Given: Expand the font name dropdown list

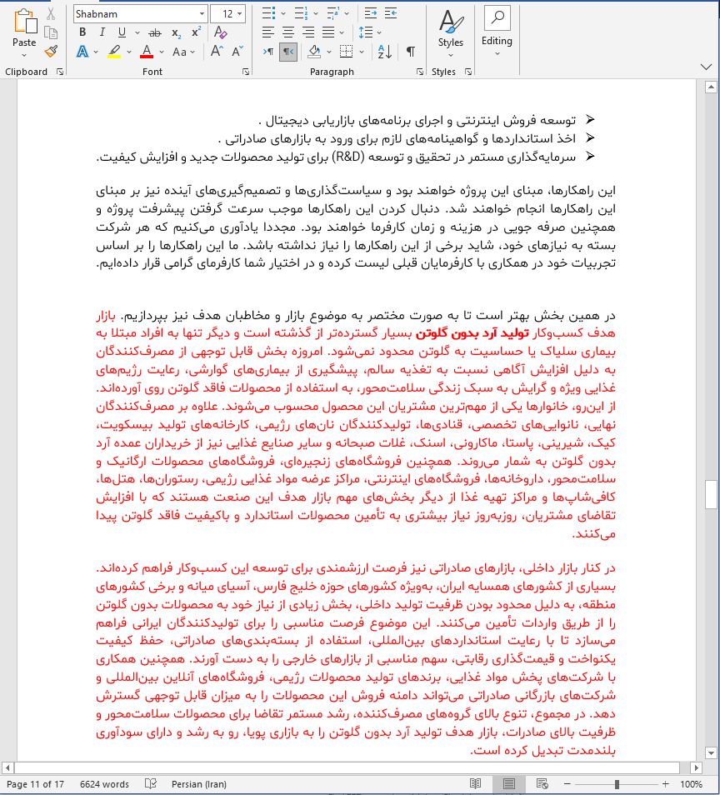Looking at the screenshot, I should (202, 13).
